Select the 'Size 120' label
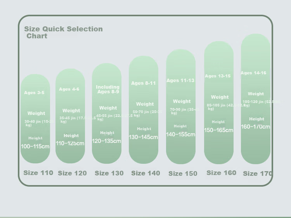 pos(72,173)
